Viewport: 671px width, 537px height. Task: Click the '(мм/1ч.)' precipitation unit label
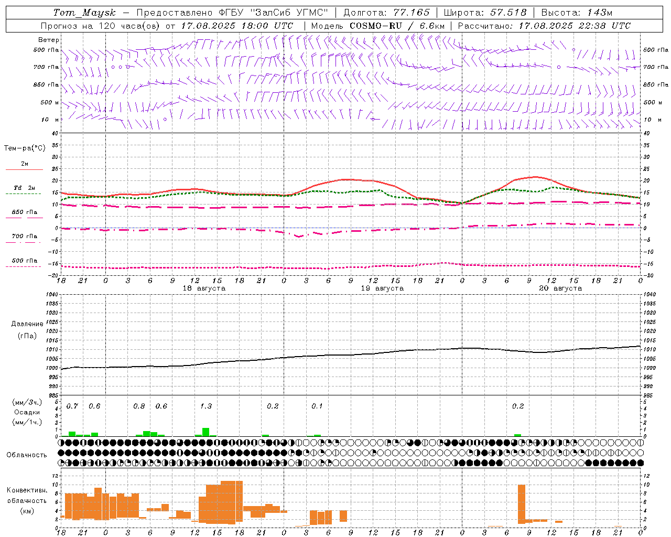(27, 422)
